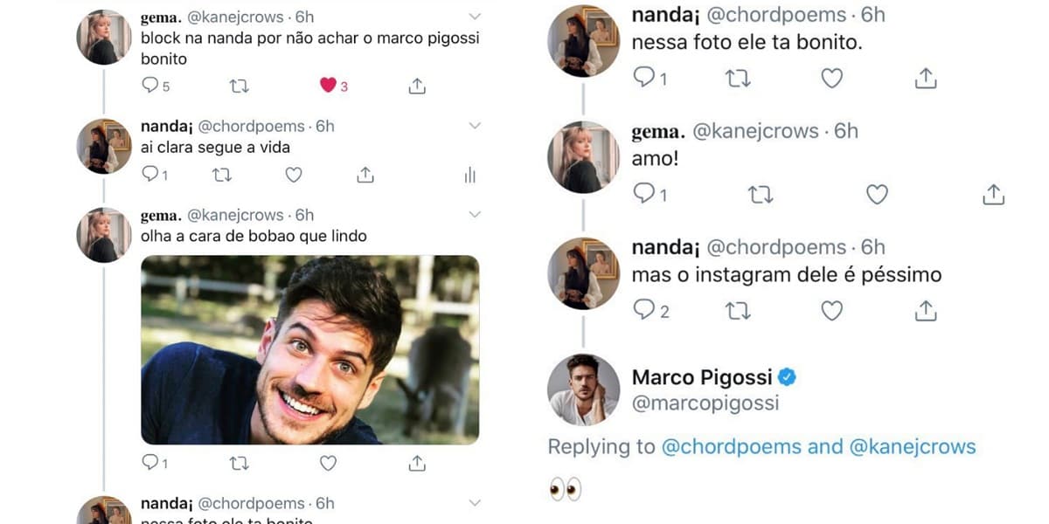The width and height of the screenshot is (1049, 524).
Task: Open the @chordpoems link in Replying to
Action: point(731,446)
